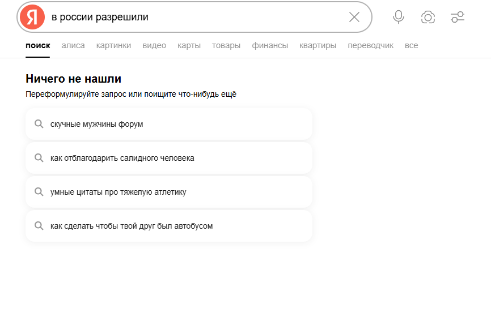Click magnifier icon beside "скучные мужчины форум"
The height and width of the screenshot is (317, 491).
click(39, 124)
